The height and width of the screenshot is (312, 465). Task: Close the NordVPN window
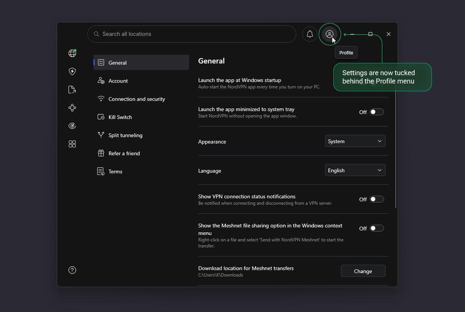click(389, 34)
